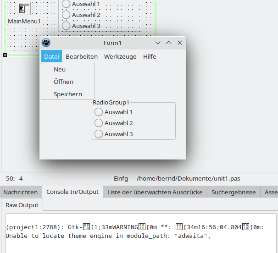Open the Hilfe menu

click(x=150, y=56)
